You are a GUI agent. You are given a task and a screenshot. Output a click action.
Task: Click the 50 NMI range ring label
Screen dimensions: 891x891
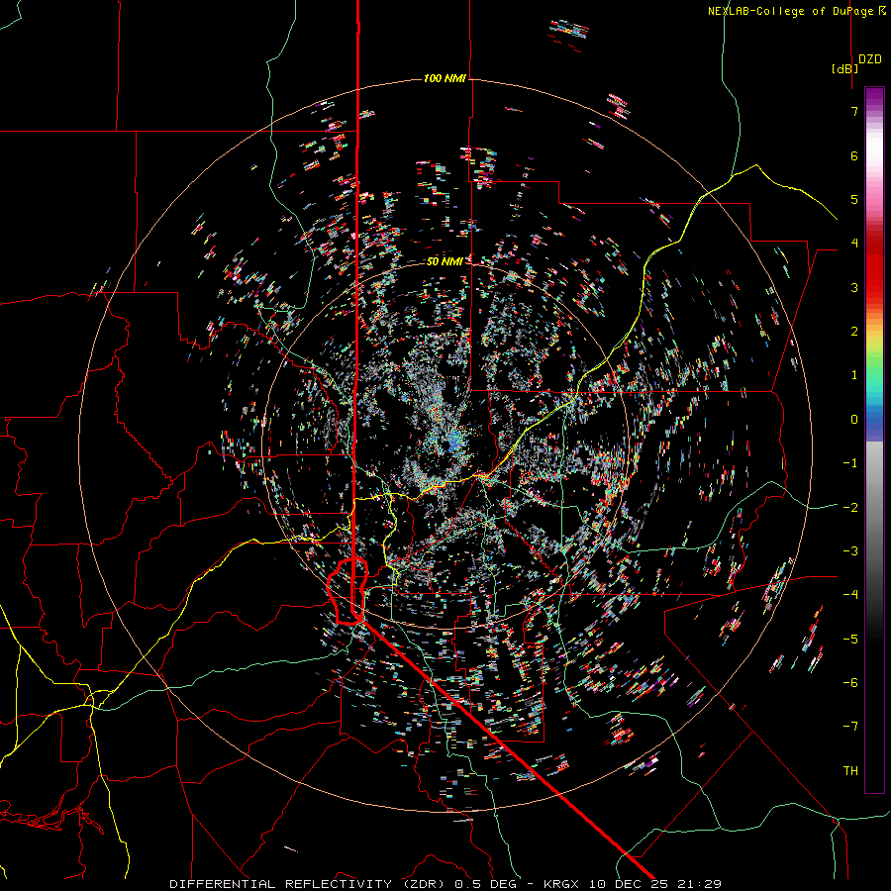click(x=445, y=261)
